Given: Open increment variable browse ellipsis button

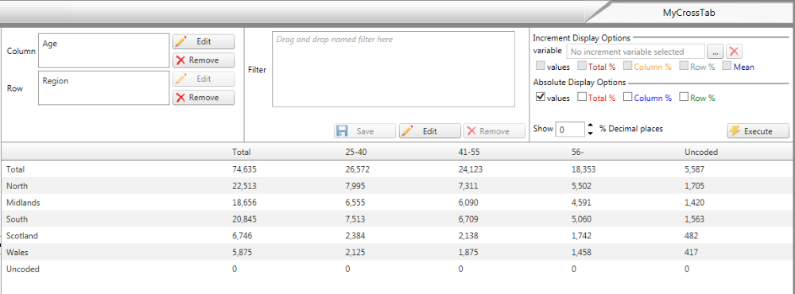Looking at the screenshot, I should [x=715, y=51].
